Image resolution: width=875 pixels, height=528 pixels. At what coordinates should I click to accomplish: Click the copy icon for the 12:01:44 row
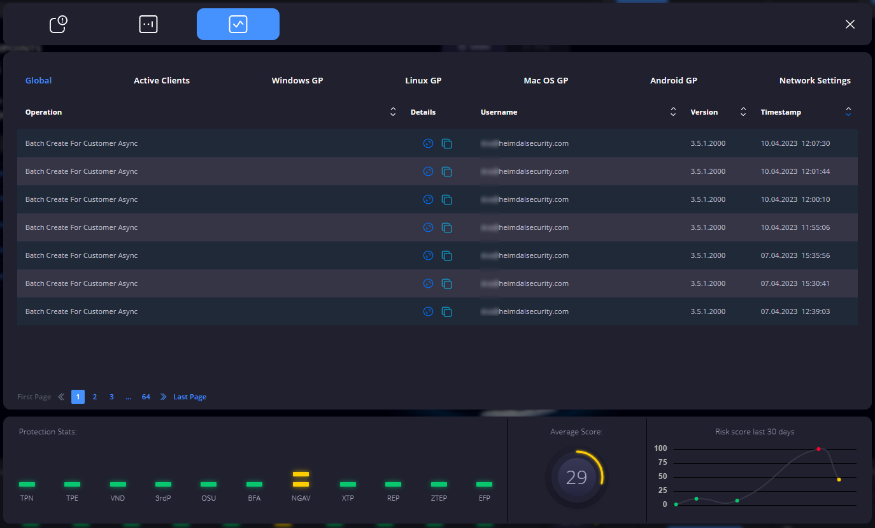(447, 171)
